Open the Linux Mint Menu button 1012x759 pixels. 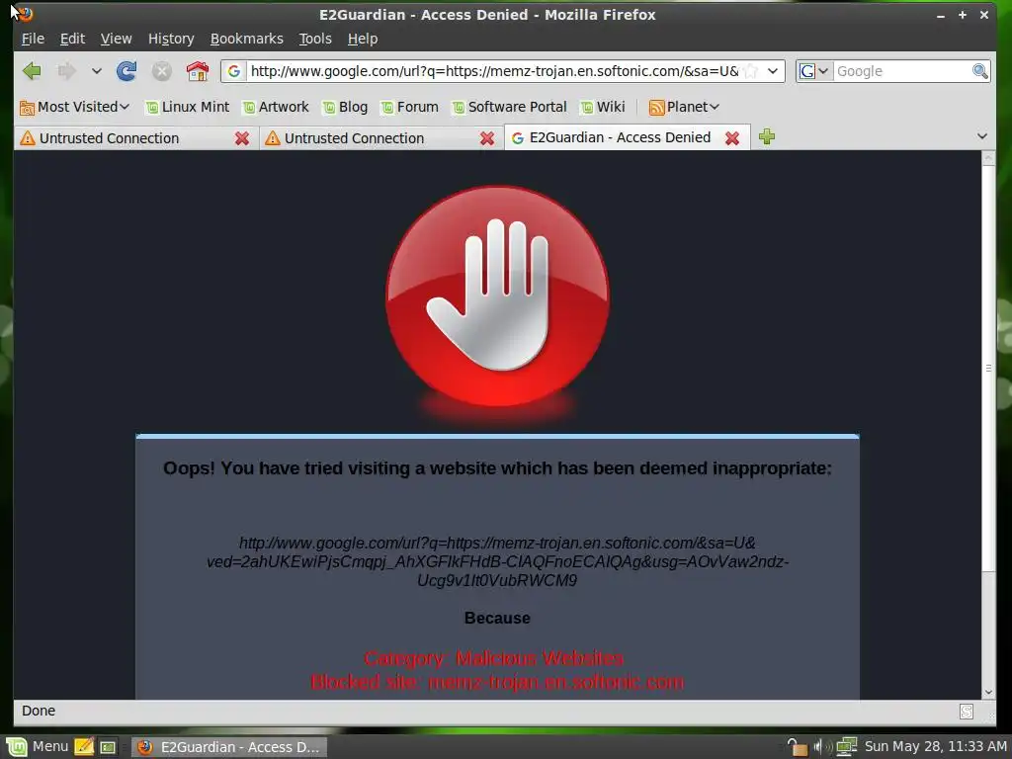pos(38,747)
